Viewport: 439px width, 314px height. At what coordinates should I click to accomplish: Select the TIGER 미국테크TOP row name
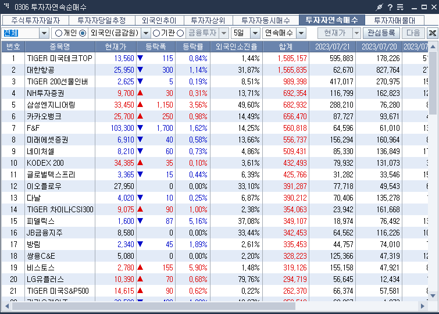tap(59, 58)
